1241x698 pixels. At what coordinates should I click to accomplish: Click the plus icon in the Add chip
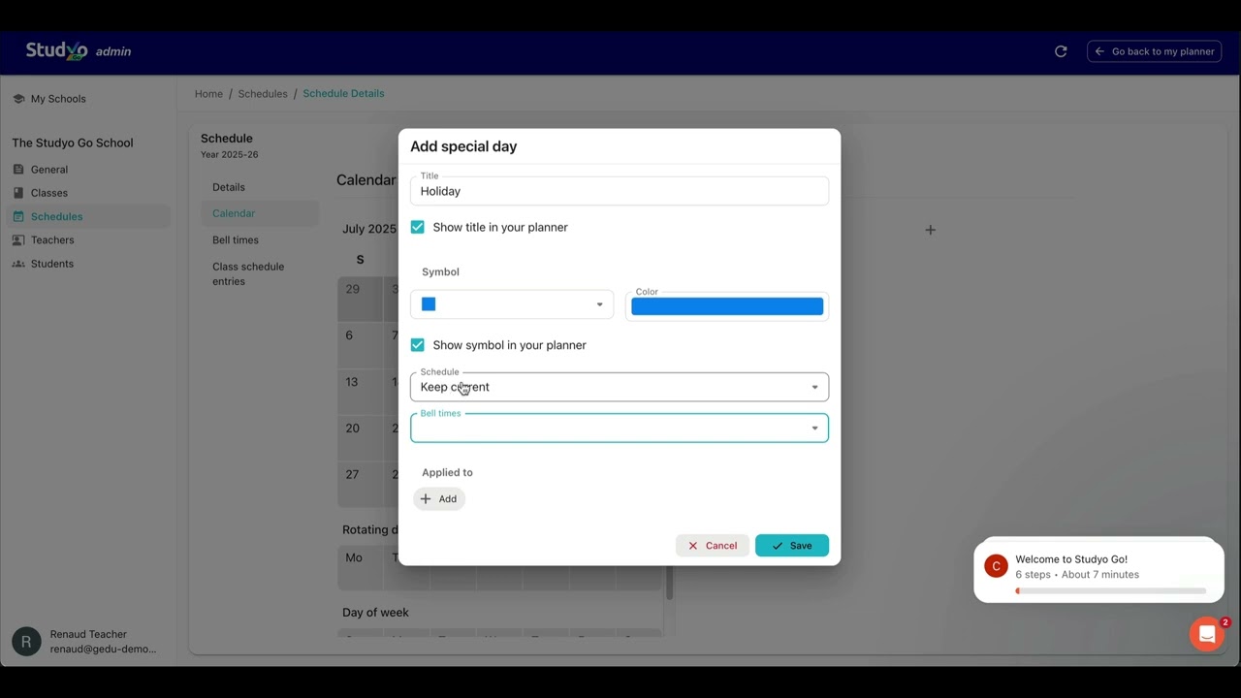click(426, 499)
